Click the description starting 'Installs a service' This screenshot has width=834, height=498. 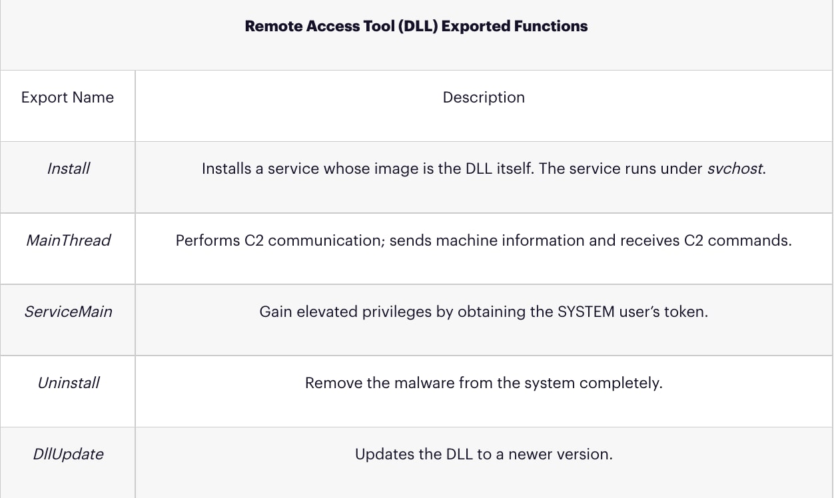484,168
